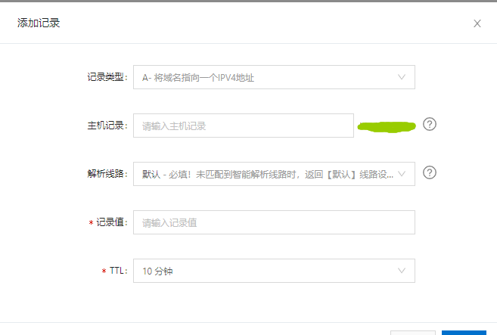Focus the 记录值 input field
497x335 pixels.
click(x=274, y=222)
